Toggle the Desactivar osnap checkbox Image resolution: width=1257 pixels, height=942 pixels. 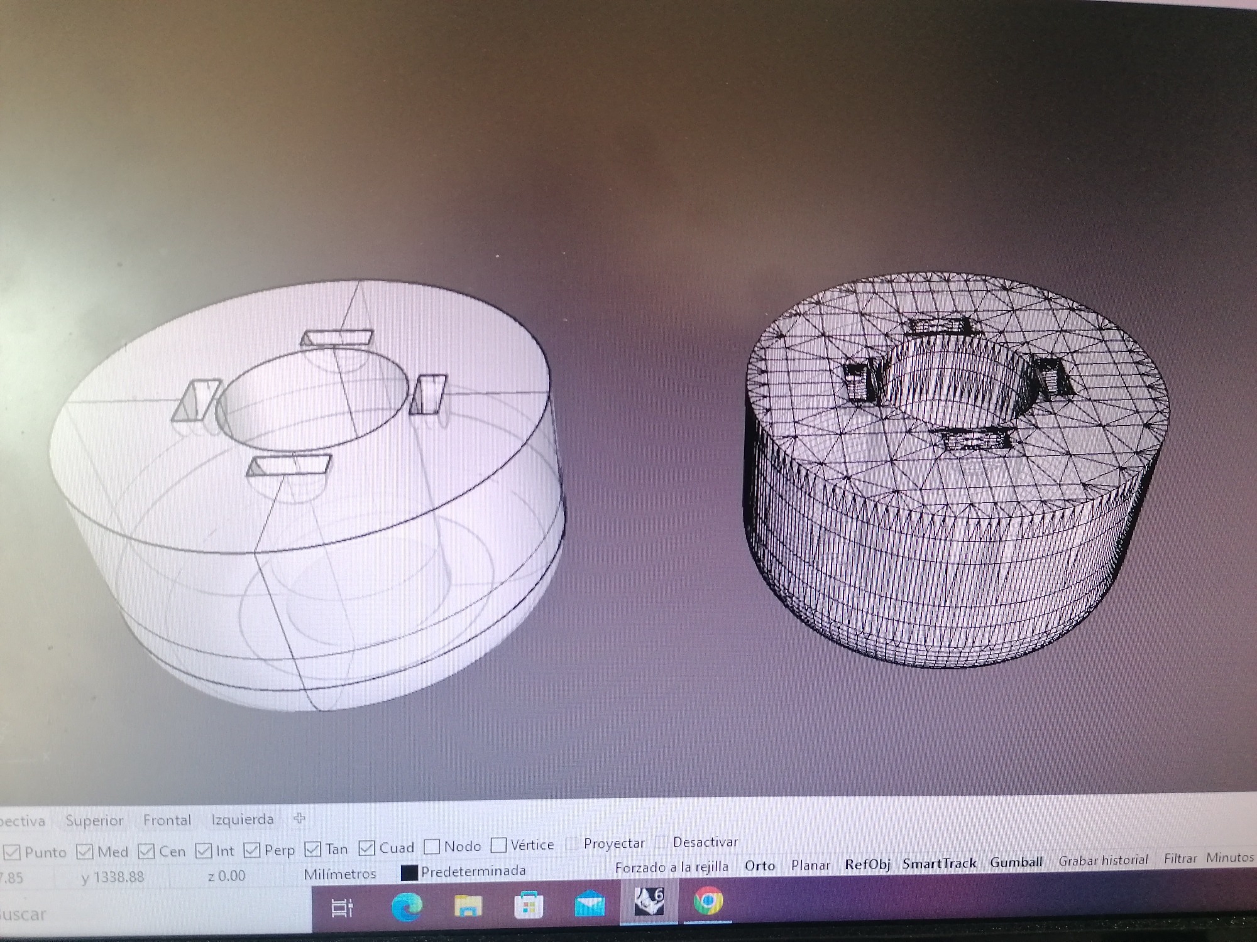click(661, 842)
